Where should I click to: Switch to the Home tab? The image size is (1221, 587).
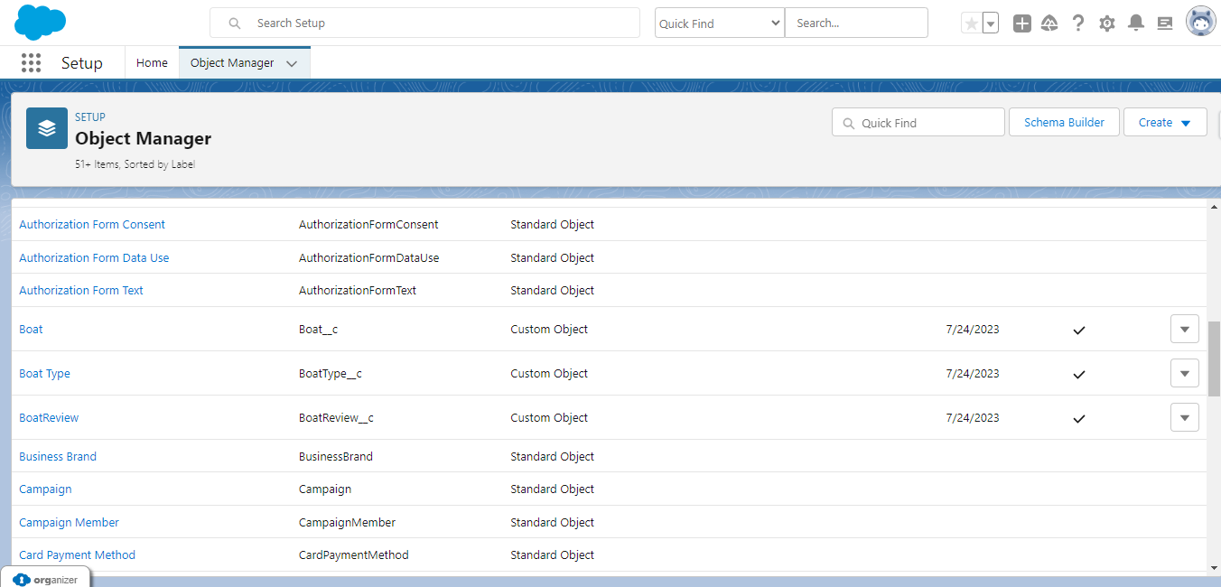pyautogui.click(x=152, y=63)
